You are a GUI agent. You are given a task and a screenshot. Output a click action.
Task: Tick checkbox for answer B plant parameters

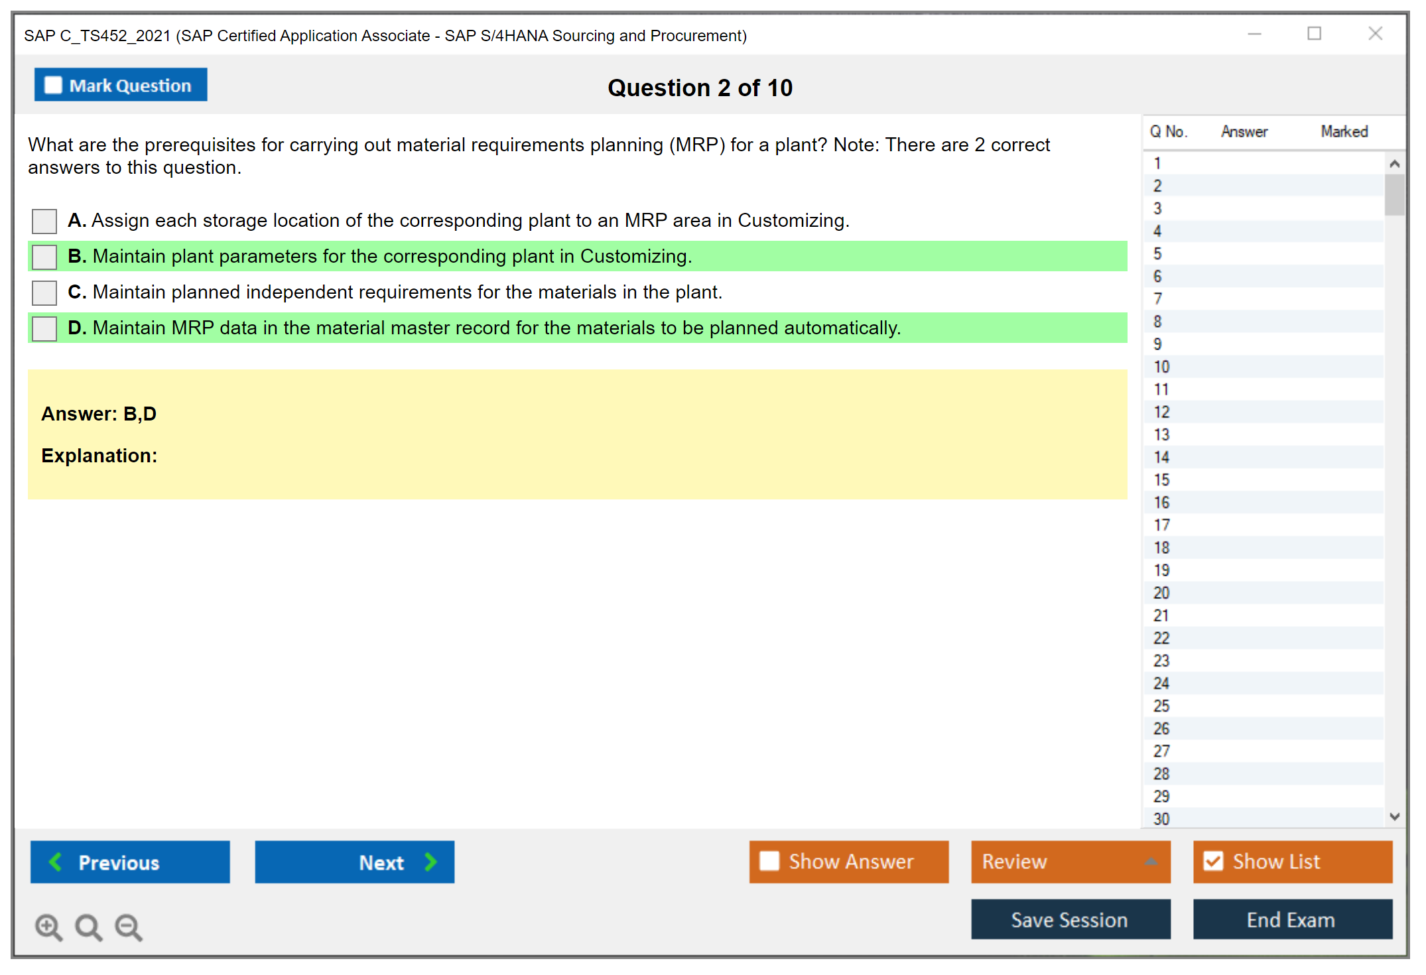[44, 257]
